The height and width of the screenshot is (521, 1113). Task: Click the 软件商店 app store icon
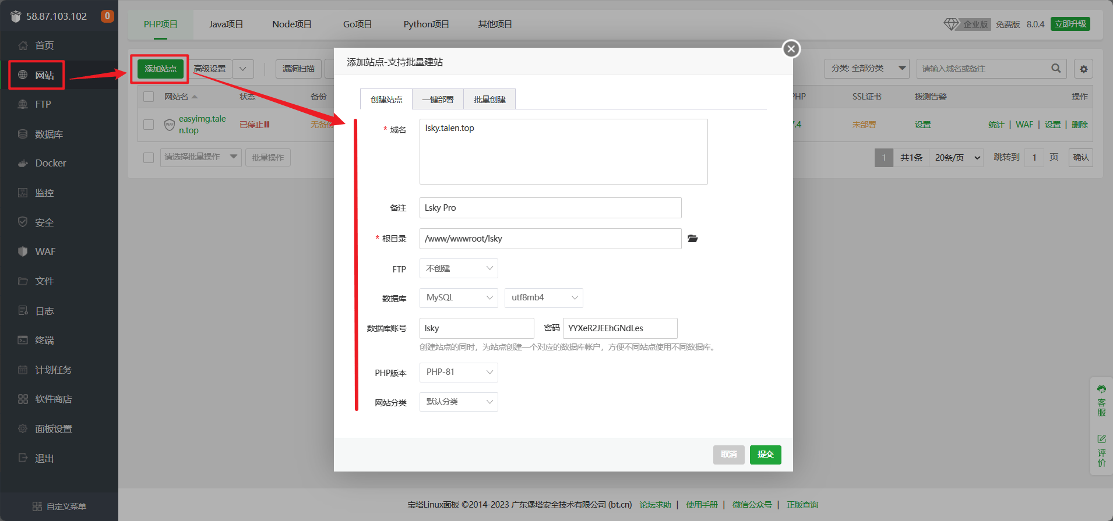[23, 399]
